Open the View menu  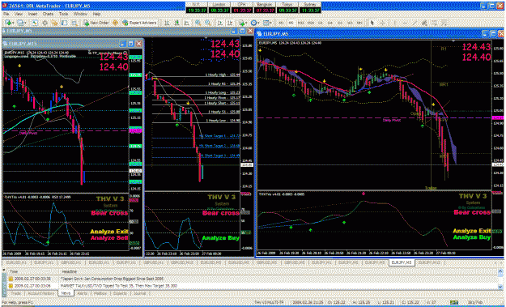point(19,15)
